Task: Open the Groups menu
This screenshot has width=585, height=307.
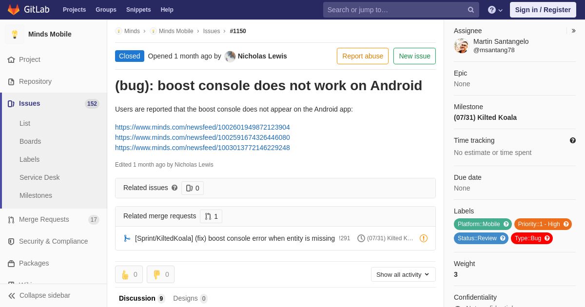Action: [x=106, y=10]
